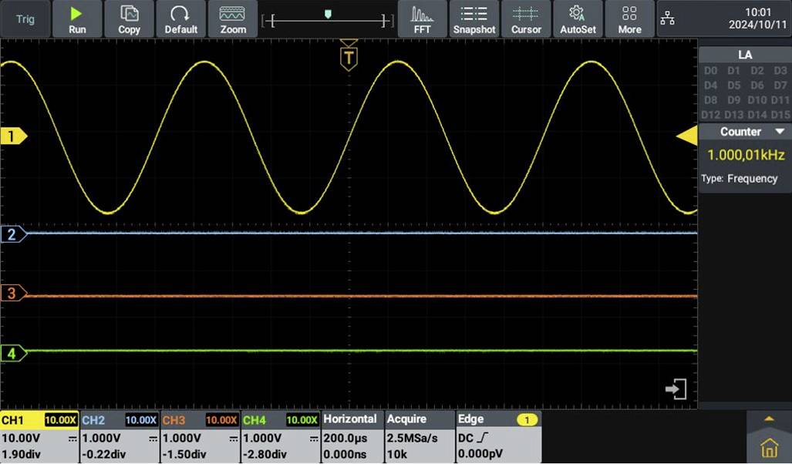Image resolution: width=792 pixels, height=464 pixels.
Task: Click the trigger position marker T above the grid
Action: tap(348, 55)
